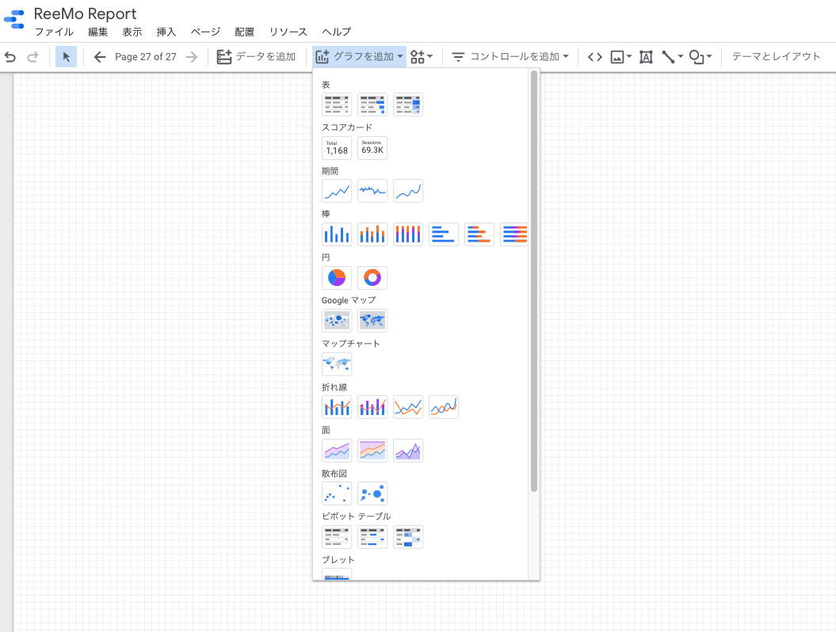This screenshot has height=632, width=836.
Task: Add a stacked column bar chart
Action: [x=372, y=234]
